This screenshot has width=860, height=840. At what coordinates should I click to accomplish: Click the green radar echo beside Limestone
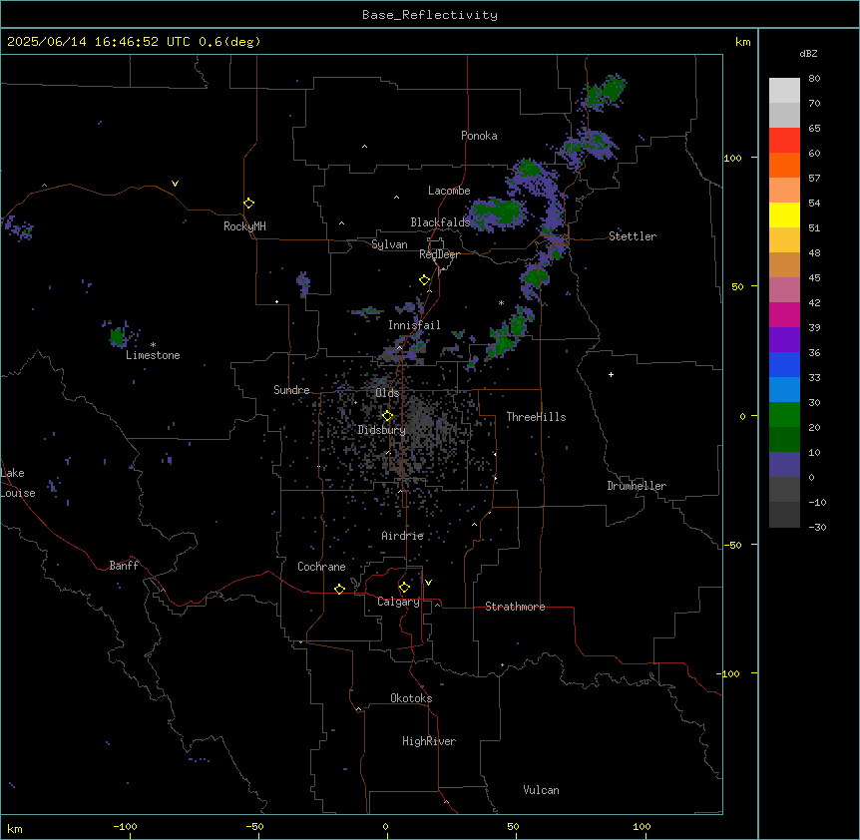pyautogui.click(x=117, y=336)
